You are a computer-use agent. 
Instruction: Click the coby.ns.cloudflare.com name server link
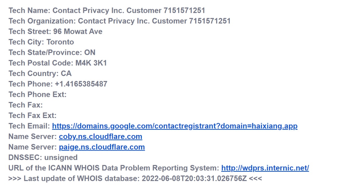100,137
